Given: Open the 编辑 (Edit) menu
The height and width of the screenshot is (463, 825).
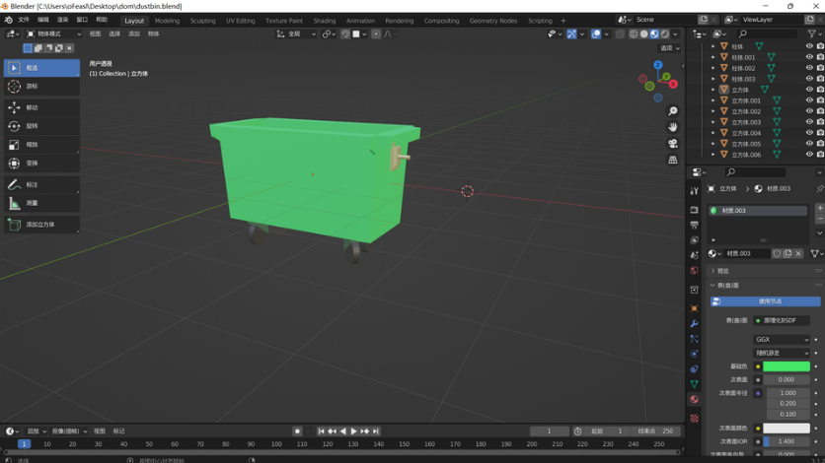Looking at the screenshot, I should 42,20.
